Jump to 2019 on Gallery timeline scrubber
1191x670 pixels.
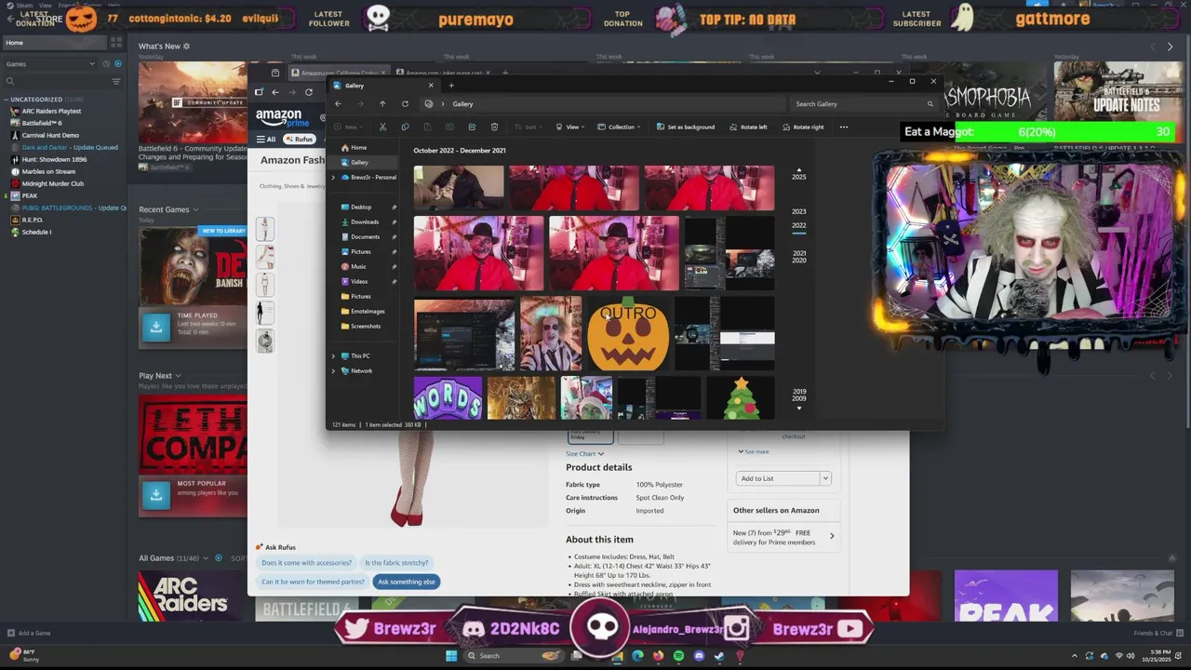point(798,392)
